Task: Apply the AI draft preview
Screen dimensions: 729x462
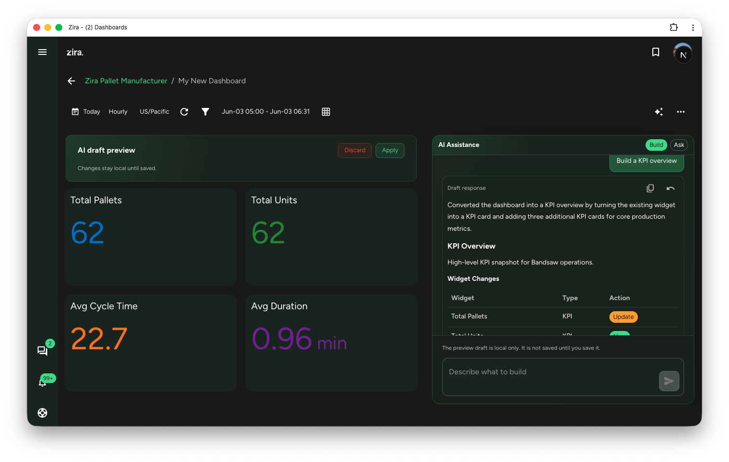Action: tap(390, 150)
